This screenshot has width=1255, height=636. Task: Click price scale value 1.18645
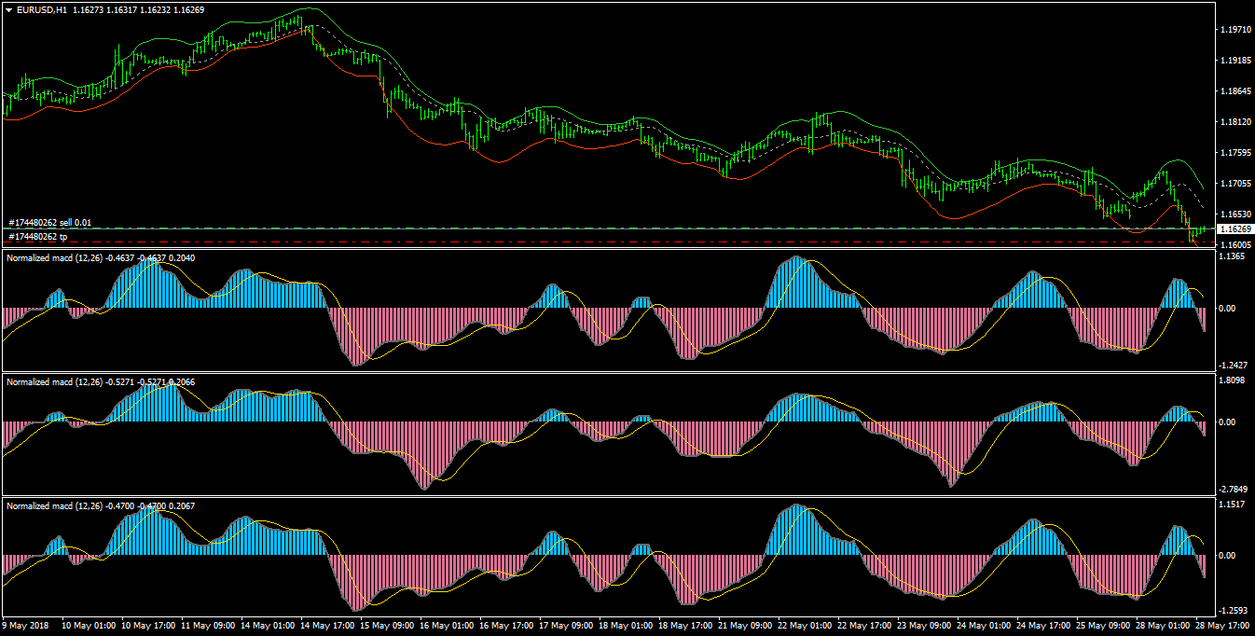(x=1234, y=91)
